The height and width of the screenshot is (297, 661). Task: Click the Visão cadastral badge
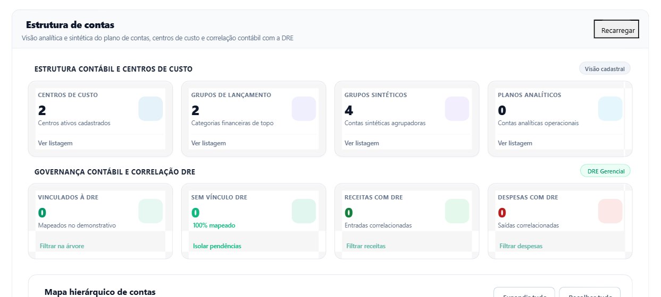click(605, 69)
